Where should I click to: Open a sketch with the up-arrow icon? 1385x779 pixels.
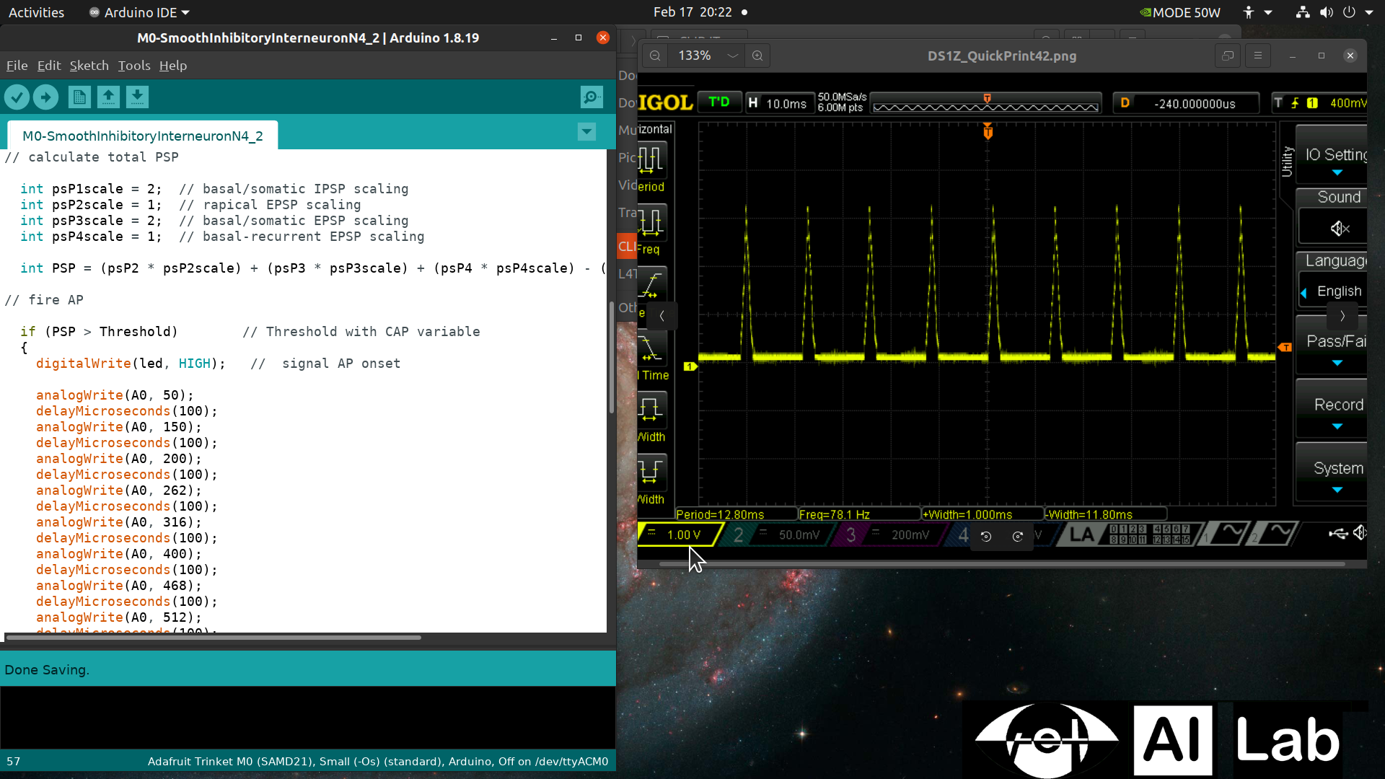pos(108,97)
